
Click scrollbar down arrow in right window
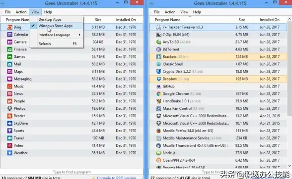(290, 166)
